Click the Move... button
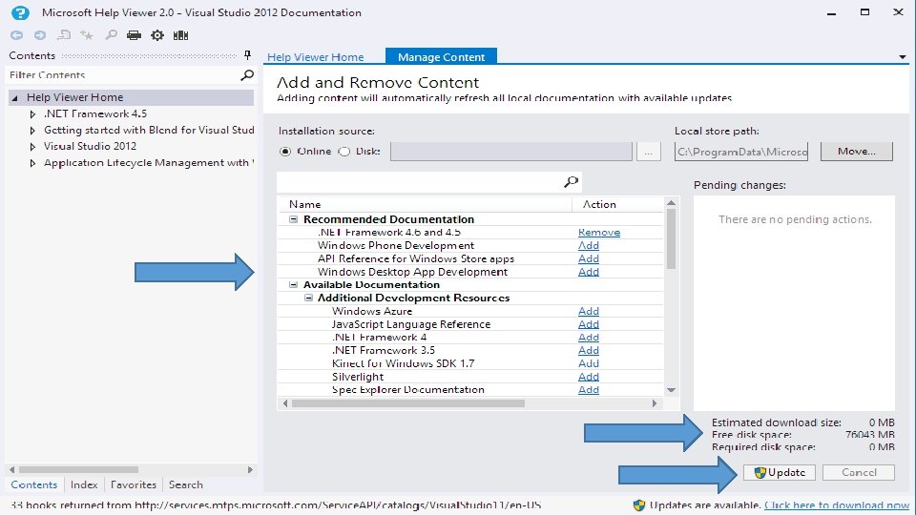916x515 pixels. (x=857, y=152)
